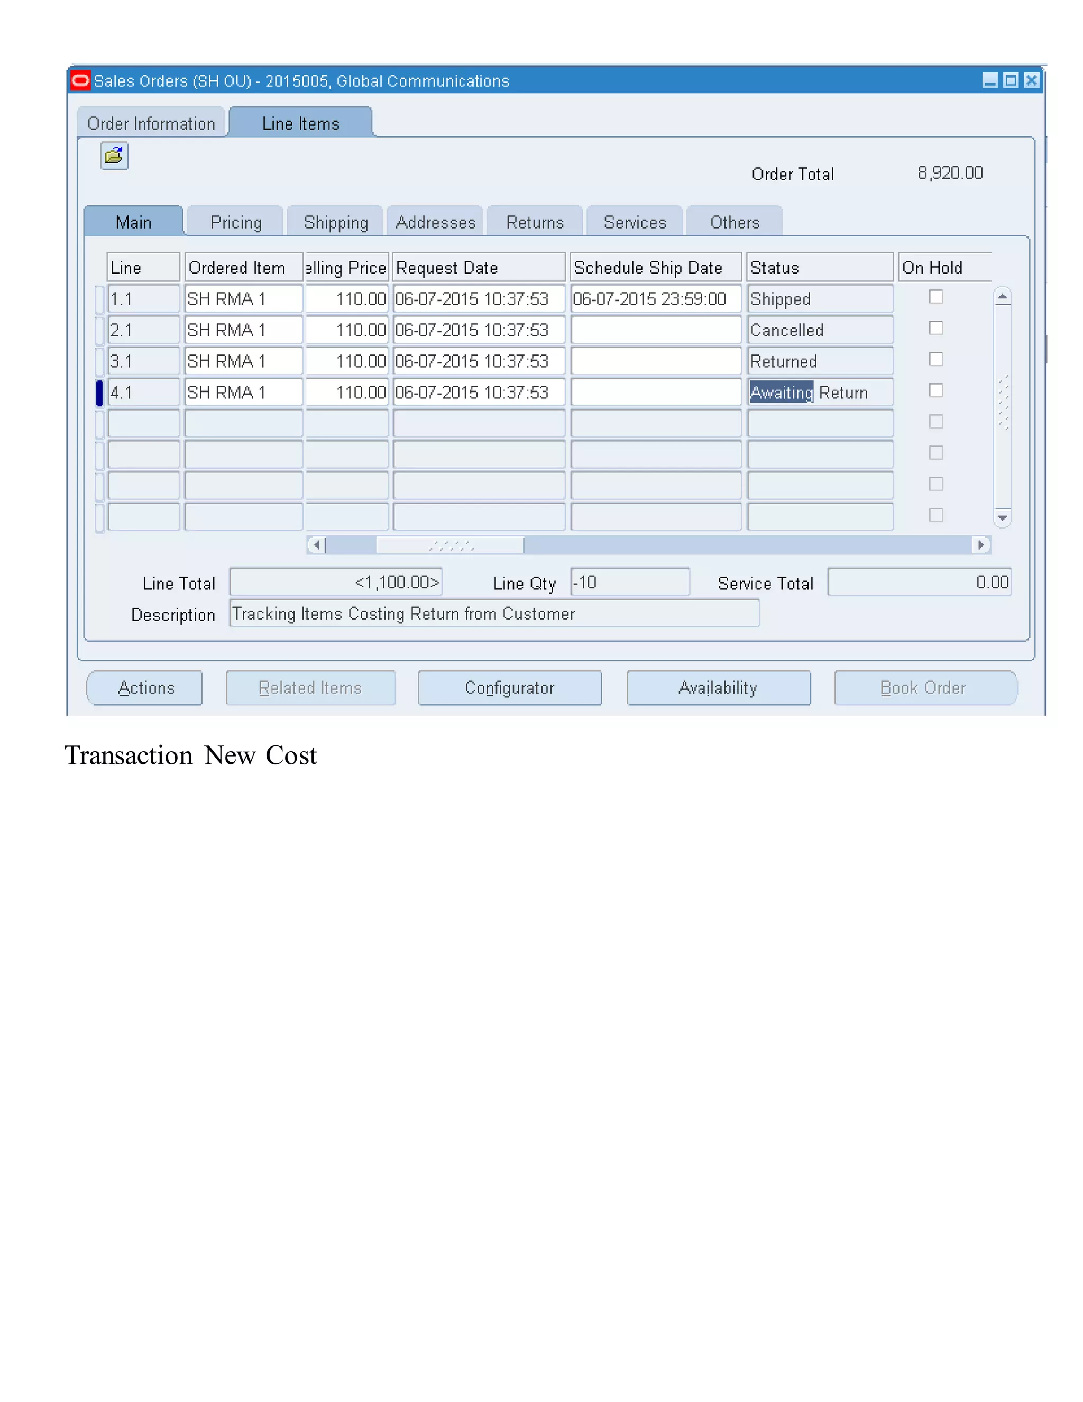Screen dimensions: 1083x1402
Task: Click the Availability button
Action: (x=719, y=688)
